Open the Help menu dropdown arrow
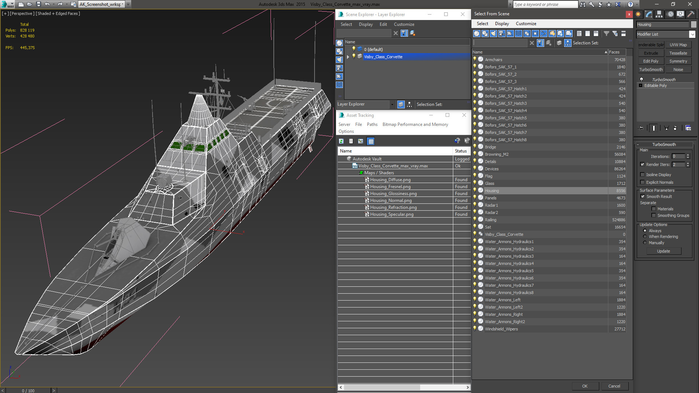This screenshot has height=393, width=699. pyautogui.click(x=637, y=4)
